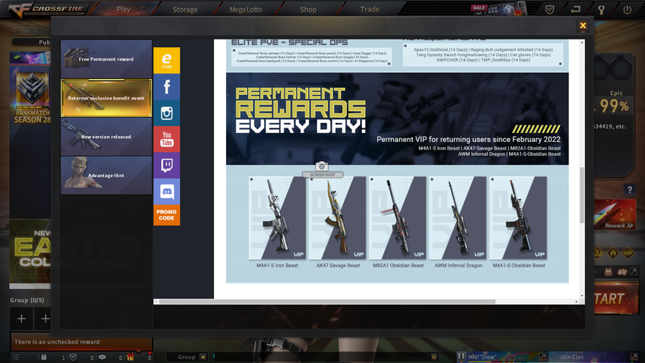Expand the Group chat channel dropdown
The width and height of the screenshot is (645, 363).
click(203, 357)
